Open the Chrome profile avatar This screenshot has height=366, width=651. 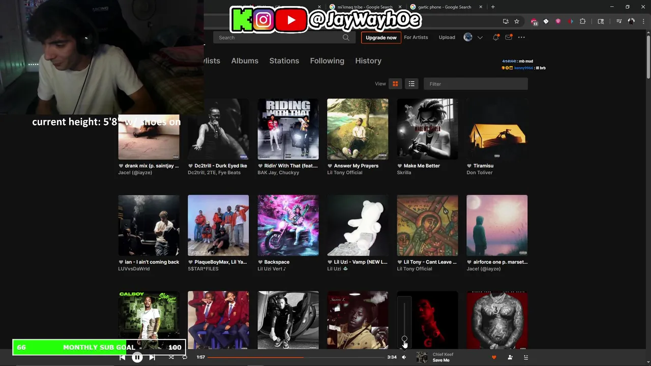631,21
